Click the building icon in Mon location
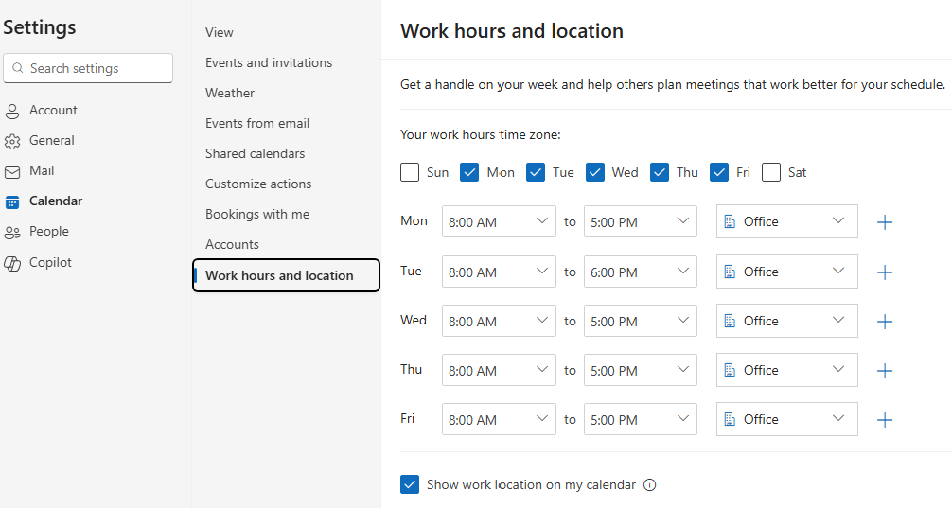952x508 pixels. tap(730, 222)
